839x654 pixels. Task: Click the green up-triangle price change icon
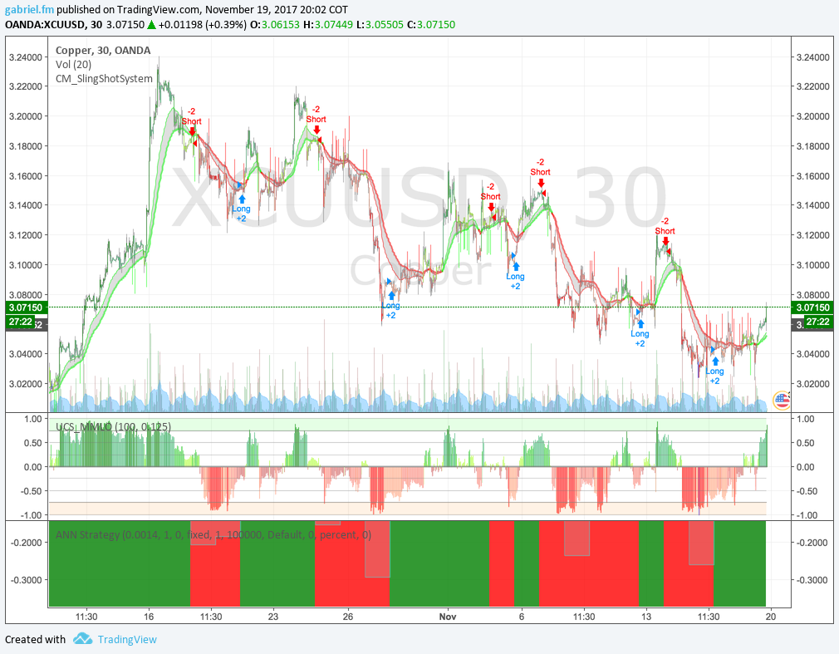(x=151, y=25)
